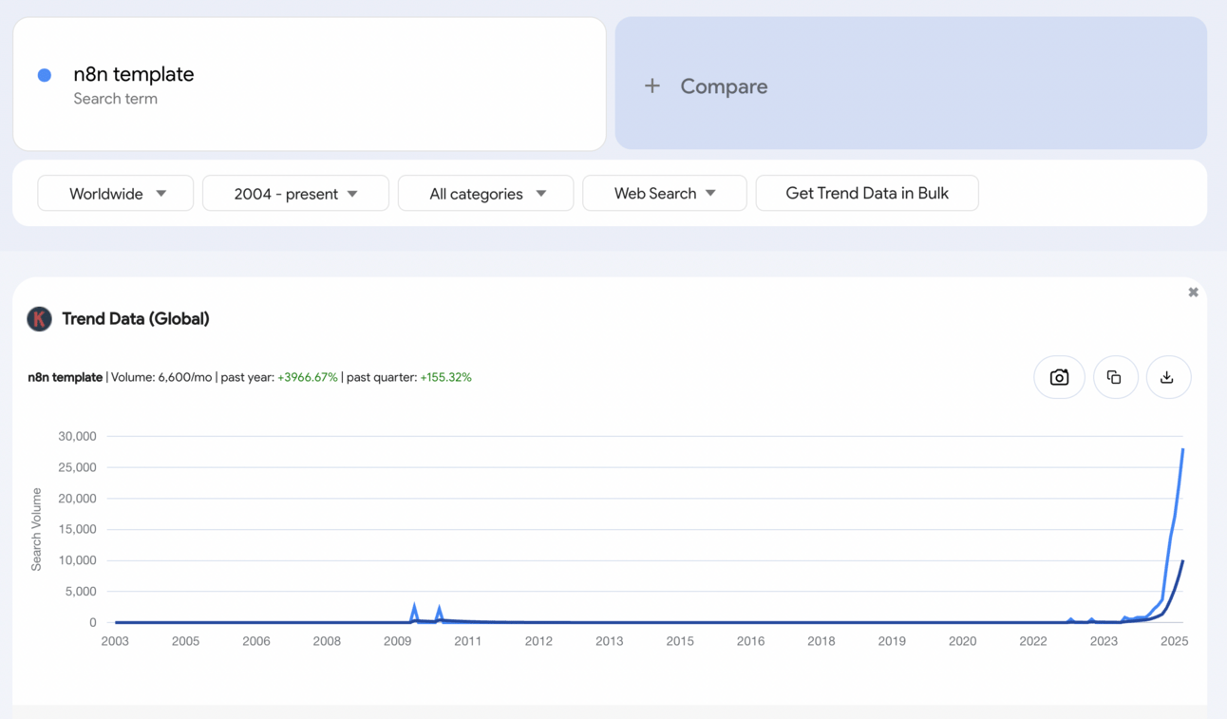
Task: Open the 2004 - present time range dropdown
Action: [x=295, y=194]
